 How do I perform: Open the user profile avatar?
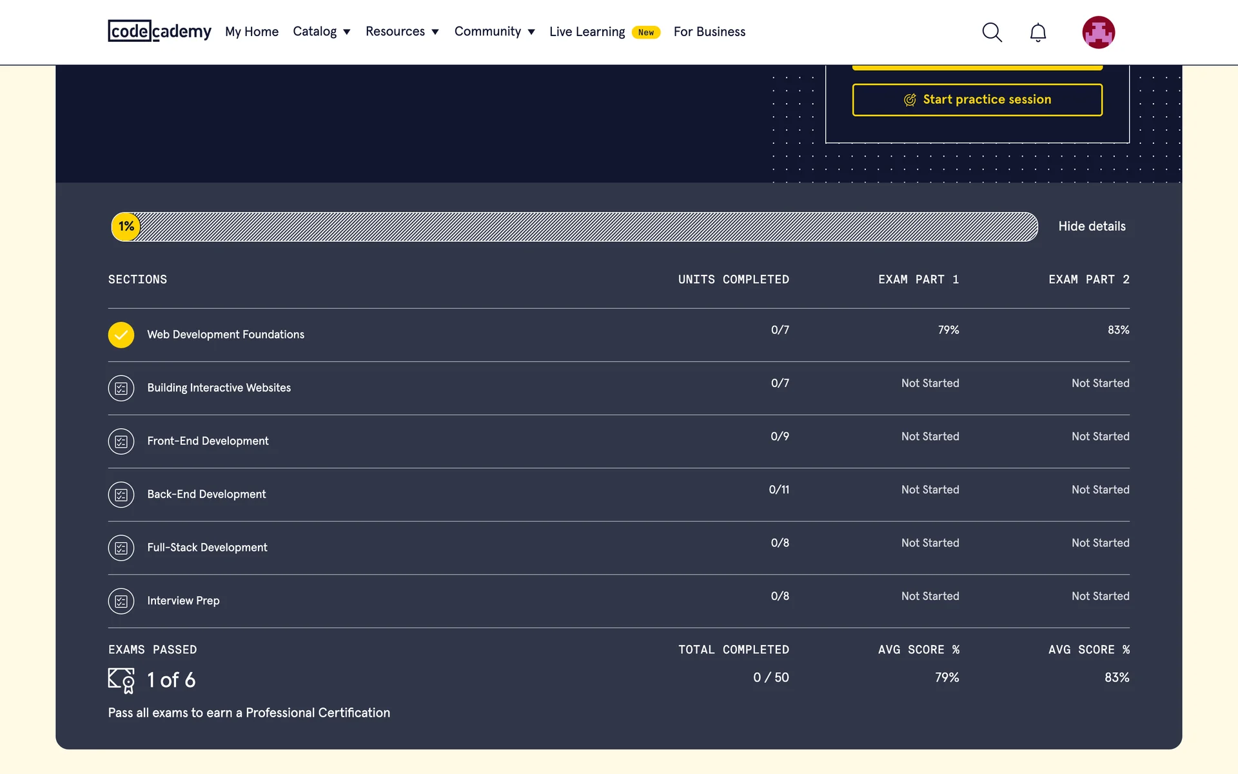point(1098,32)
